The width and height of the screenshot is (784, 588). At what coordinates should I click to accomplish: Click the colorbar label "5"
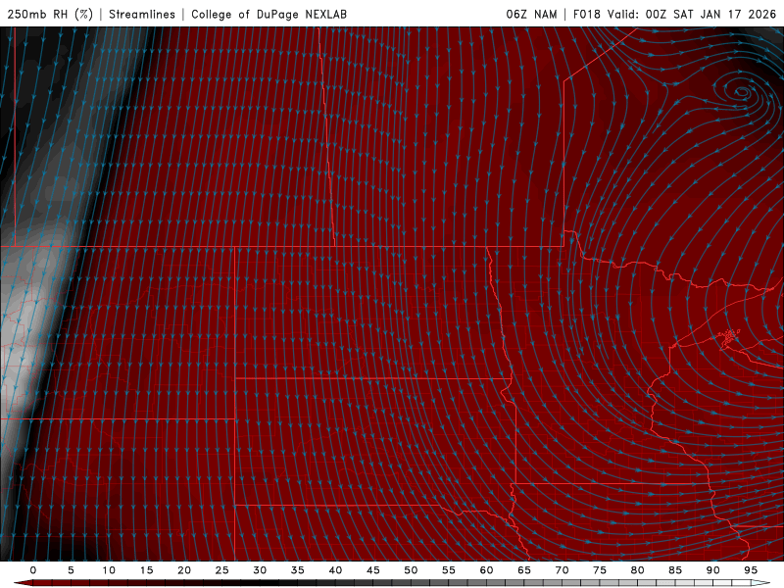coord(71,570)
